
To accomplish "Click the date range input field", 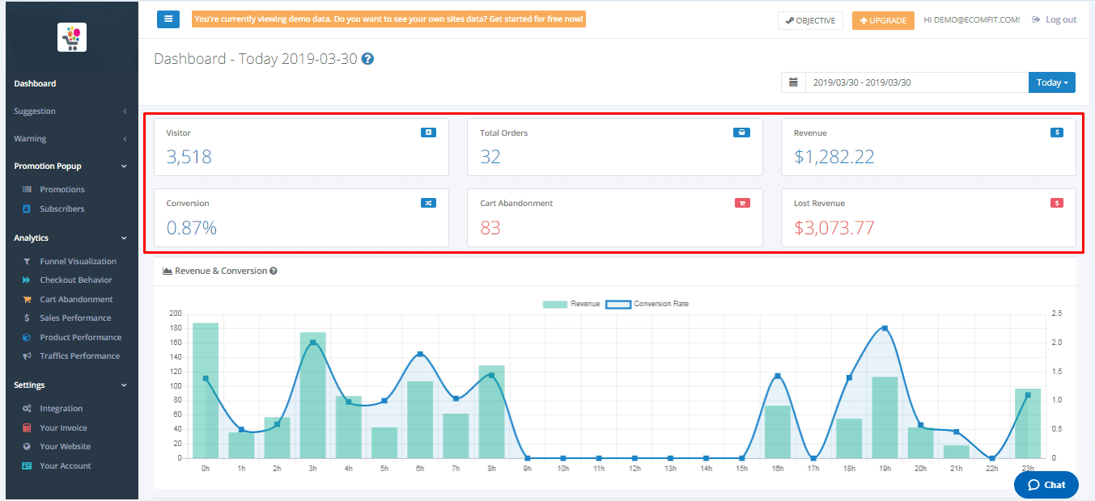I will click(916, 82).
